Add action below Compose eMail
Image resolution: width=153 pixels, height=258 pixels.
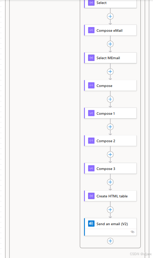(x=110, y=44)
